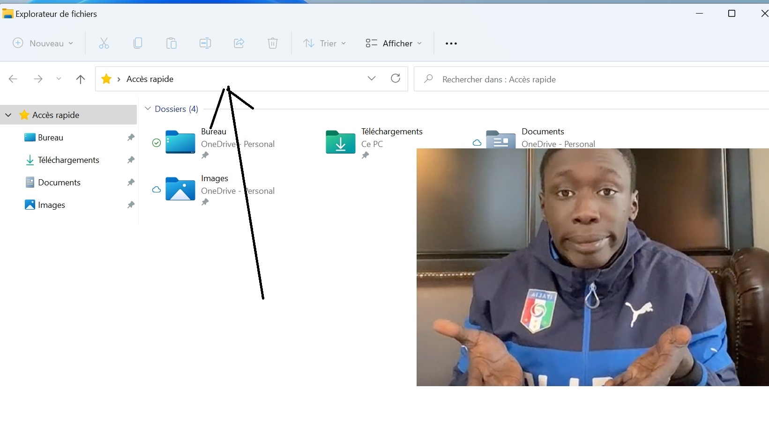Open the Trier menu
This screenshot has width=769, height=440.
324,43
